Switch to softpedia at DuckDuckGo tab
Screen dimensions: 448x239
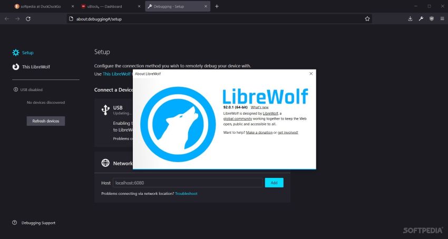[40, 6]
